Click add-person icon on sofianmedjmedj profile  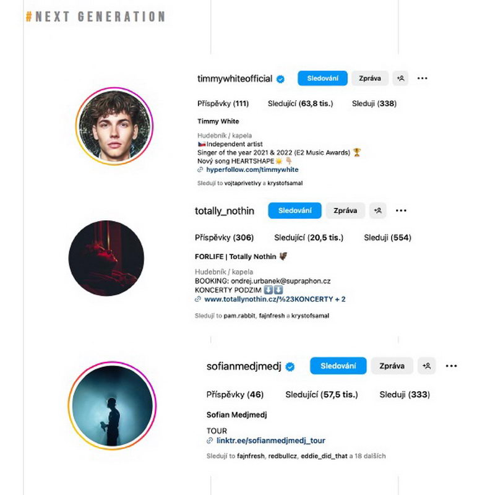(426, 366)
